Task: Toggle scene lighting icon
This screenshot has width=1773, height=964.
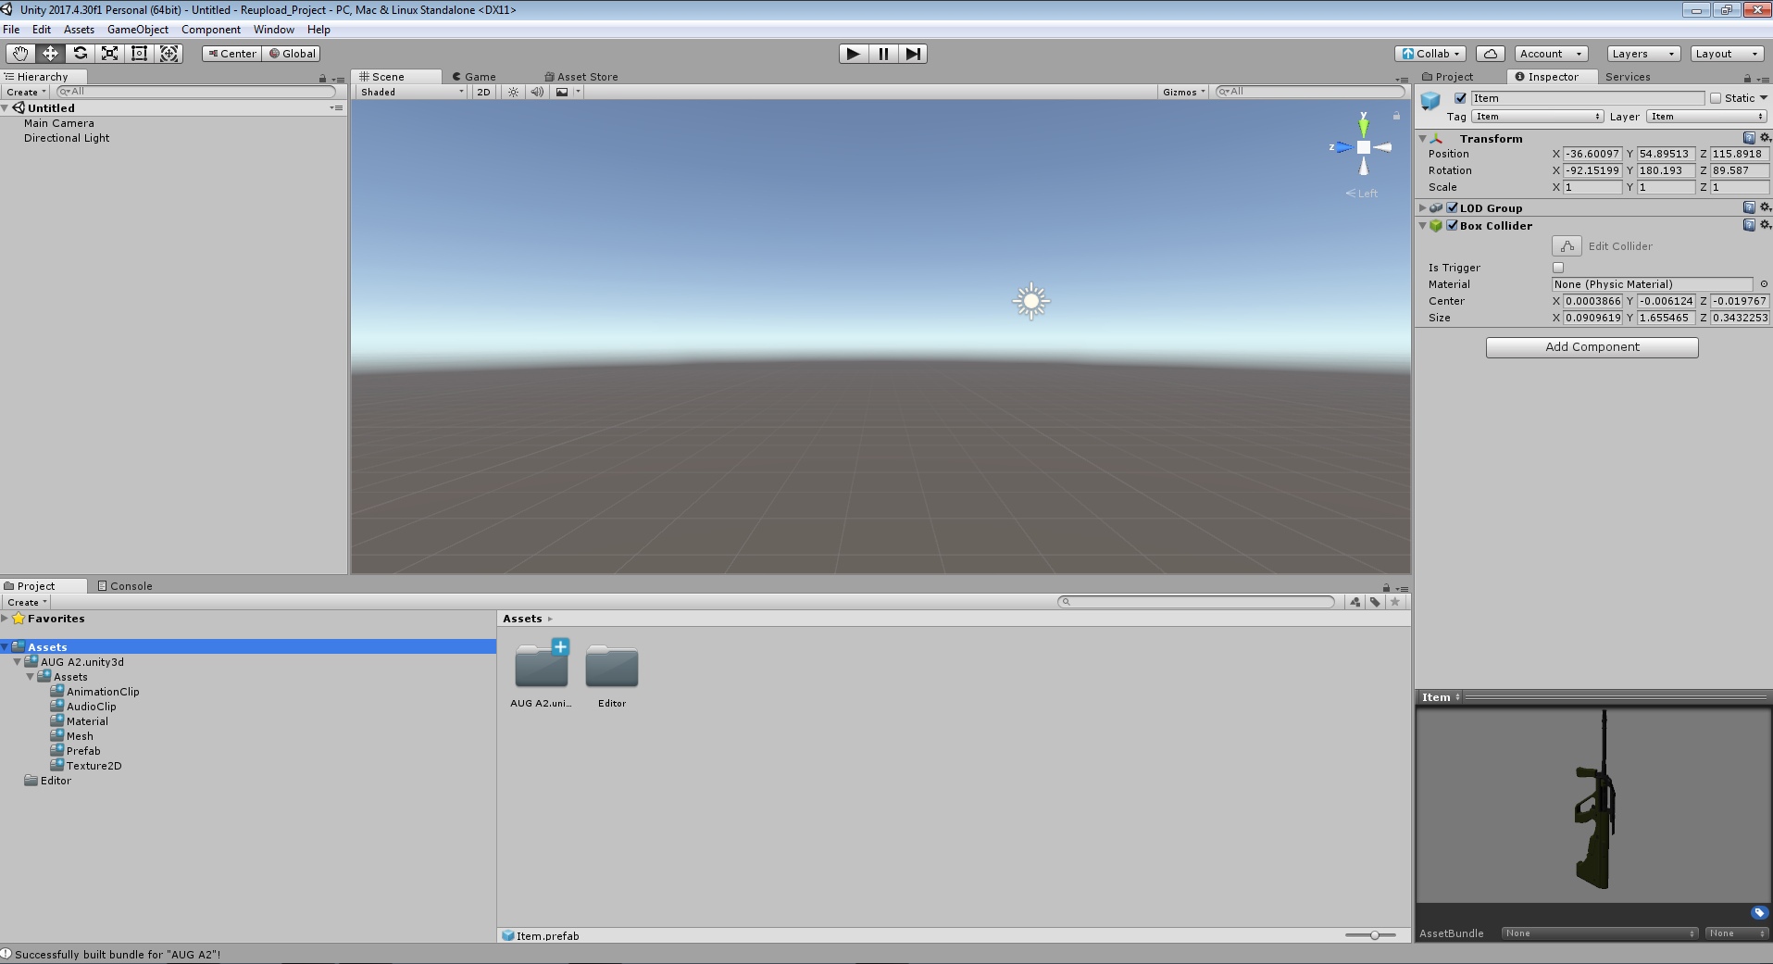Action: (x=513, y=92)
